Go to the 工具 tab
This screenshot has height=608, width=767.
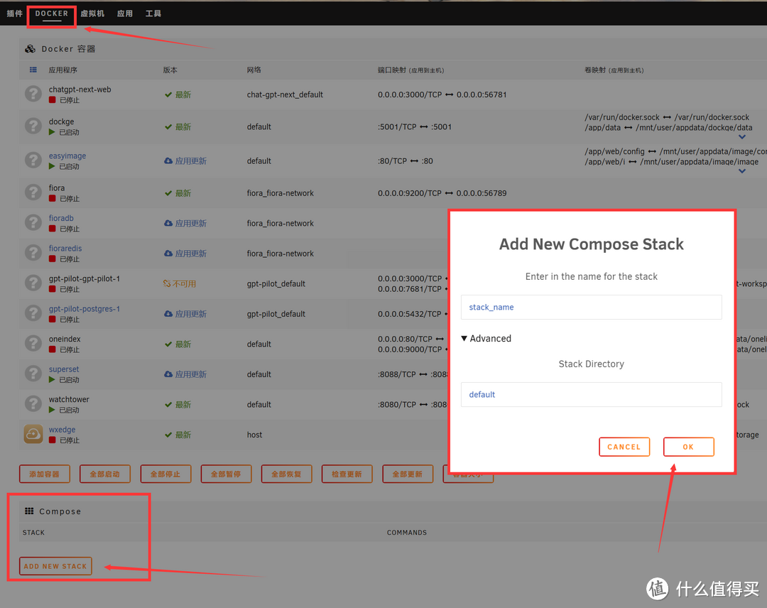click(x=153, y=13)
